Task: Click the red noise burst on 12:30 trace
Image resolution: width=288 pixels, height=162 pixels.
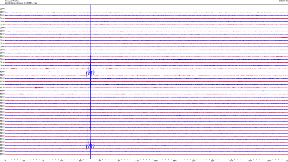Action: [39, 88]
